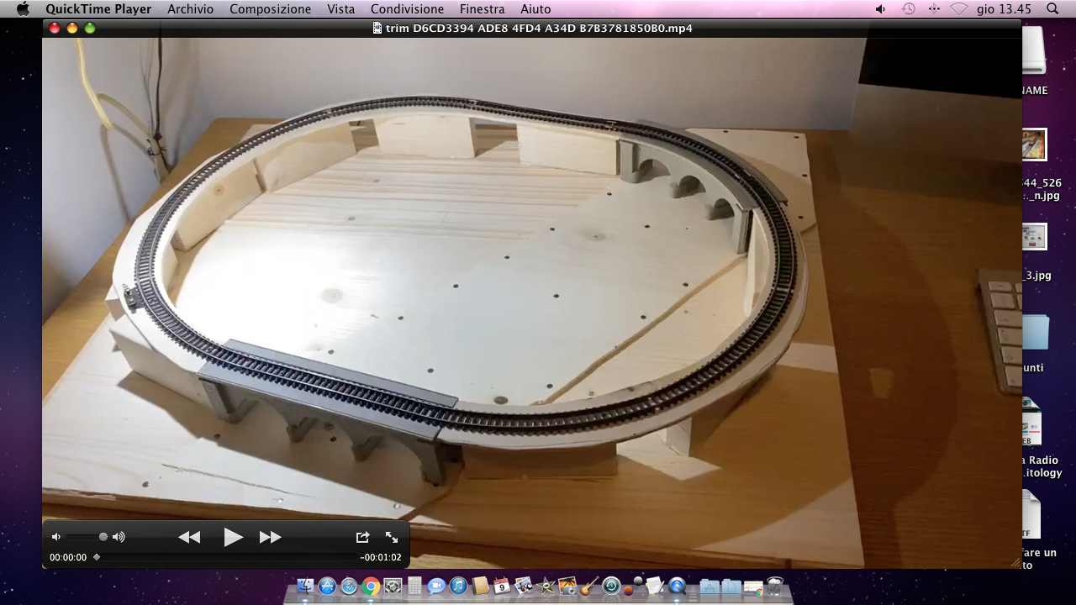The height and width of the screenshot is (605, 1076).
Task: Open the Documents folder stack in Dock
Action: pyautogui.click(x=731, y=587)
